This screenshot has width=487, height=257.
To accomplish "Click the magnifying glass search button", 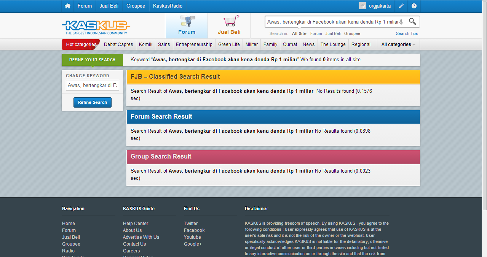I will [412, 22].
